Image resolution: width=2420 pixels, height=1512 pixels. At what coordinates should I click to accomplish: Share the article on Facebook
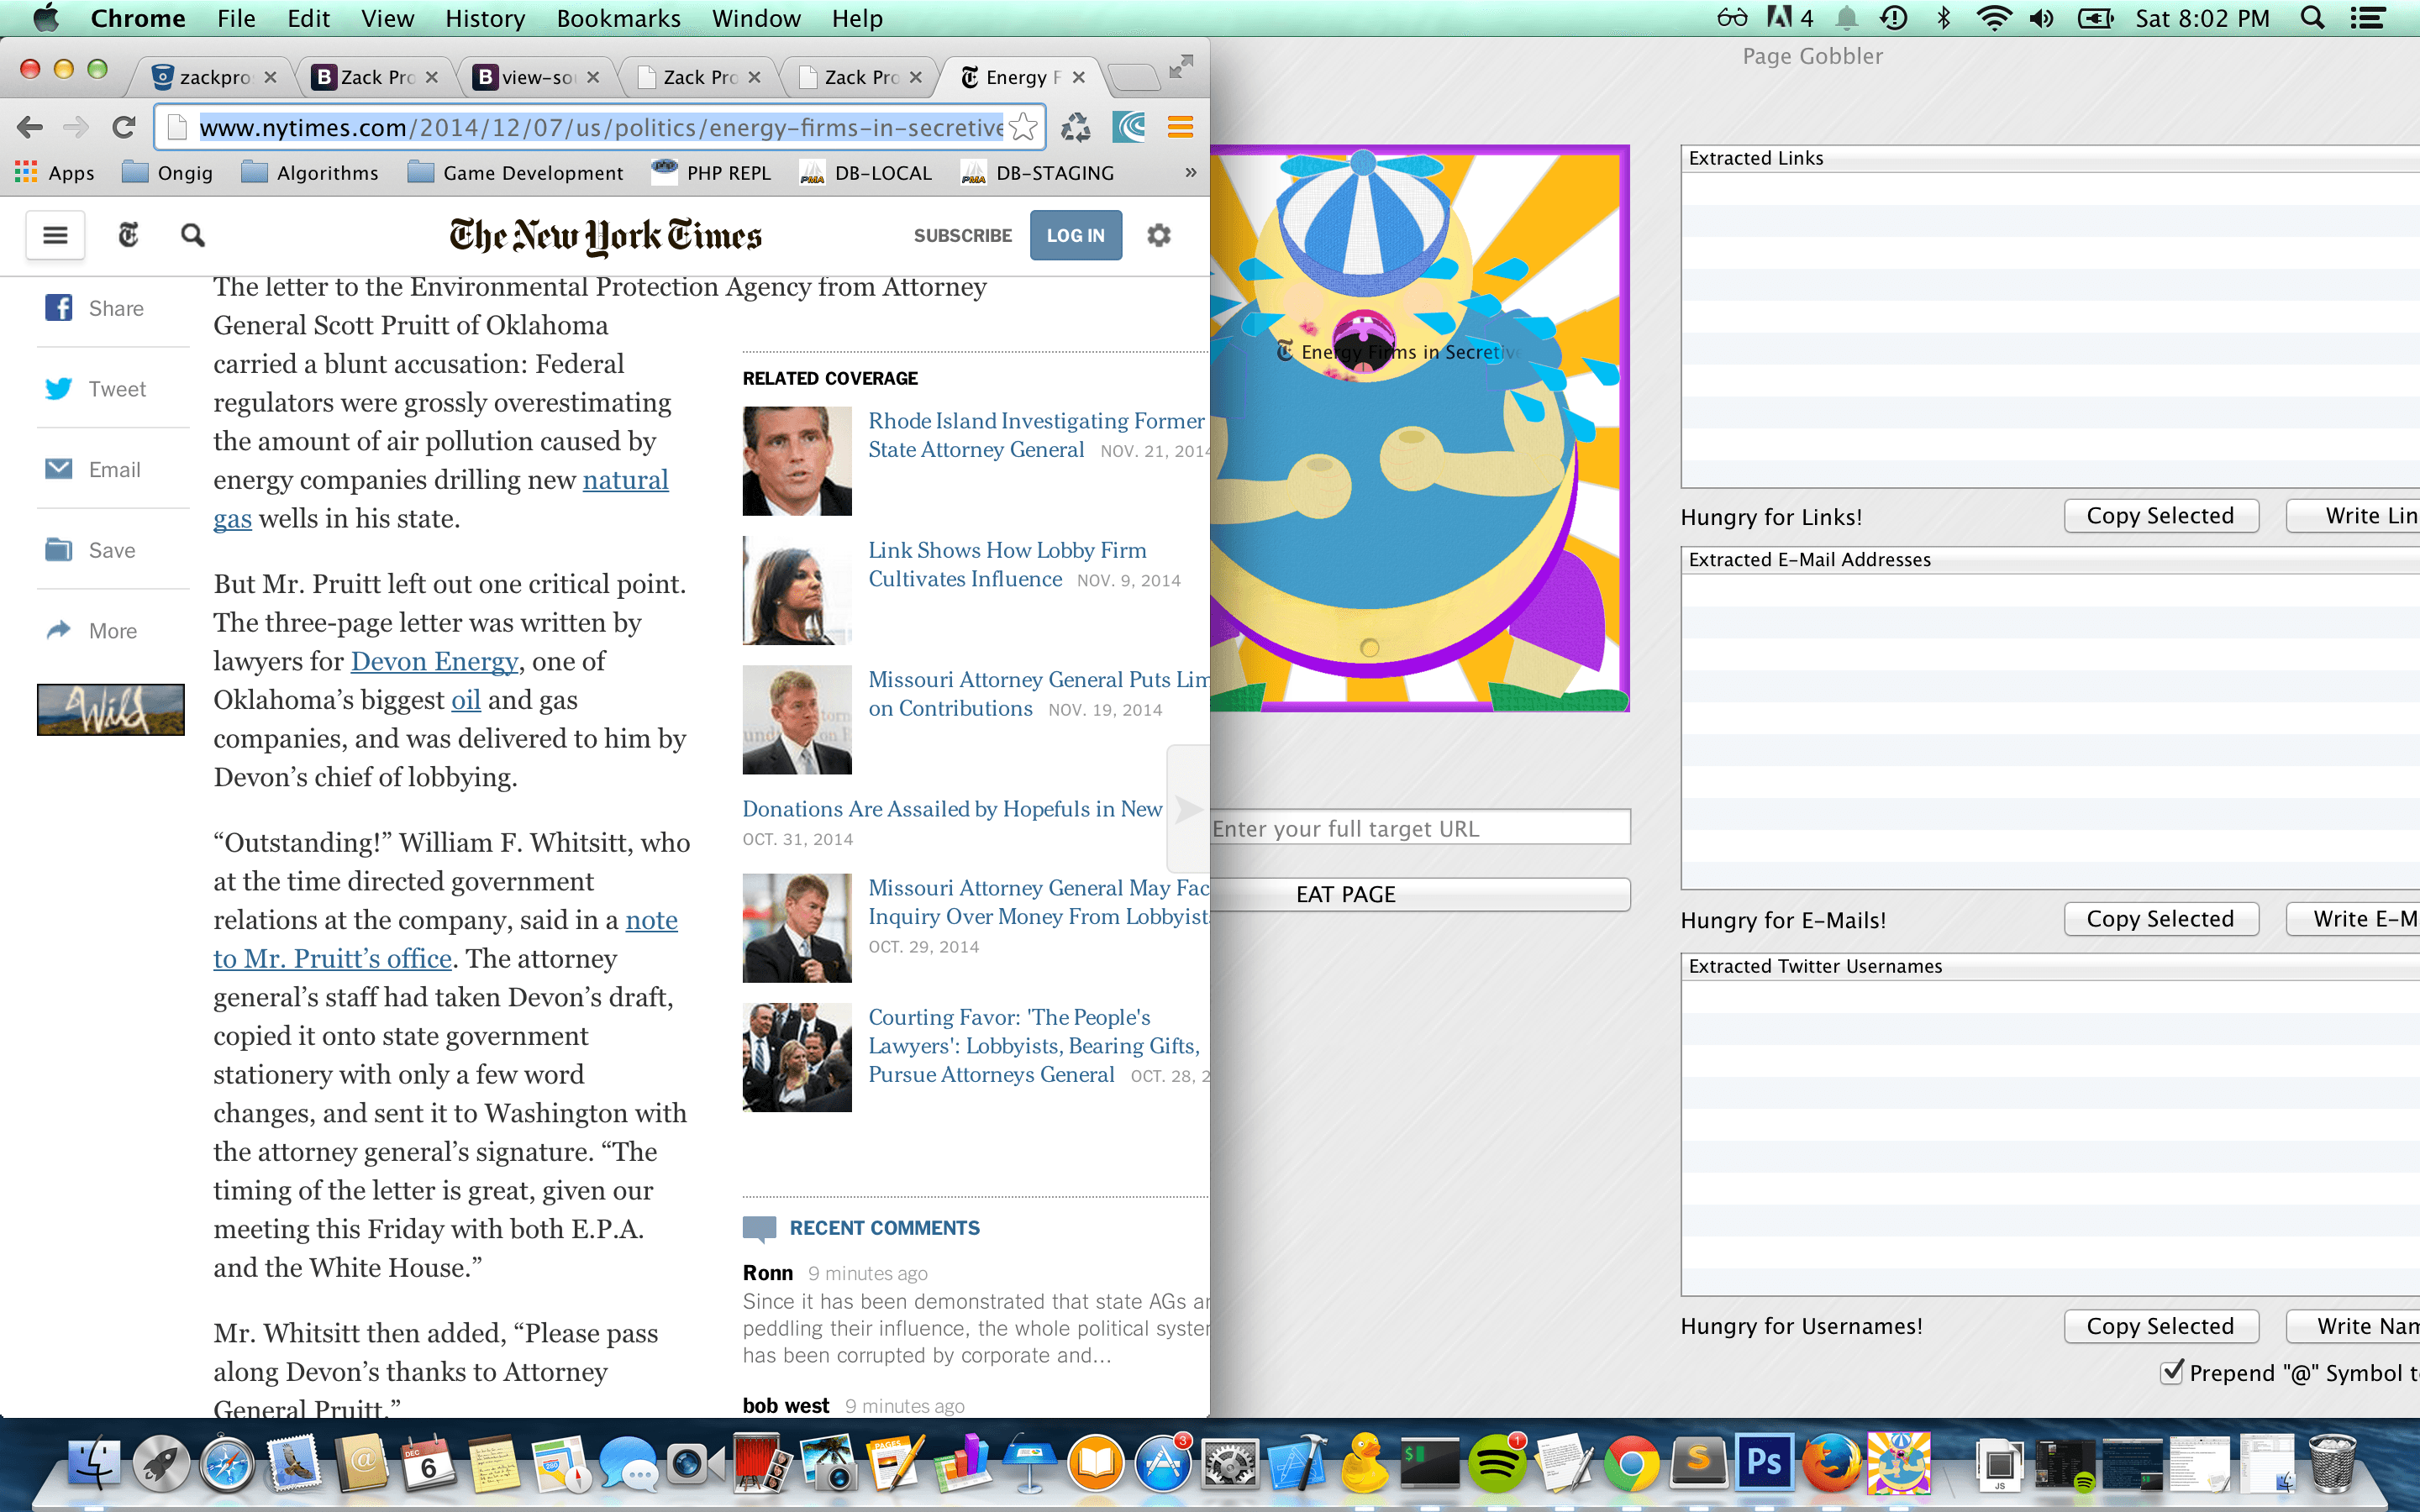(x=59, y=308)
